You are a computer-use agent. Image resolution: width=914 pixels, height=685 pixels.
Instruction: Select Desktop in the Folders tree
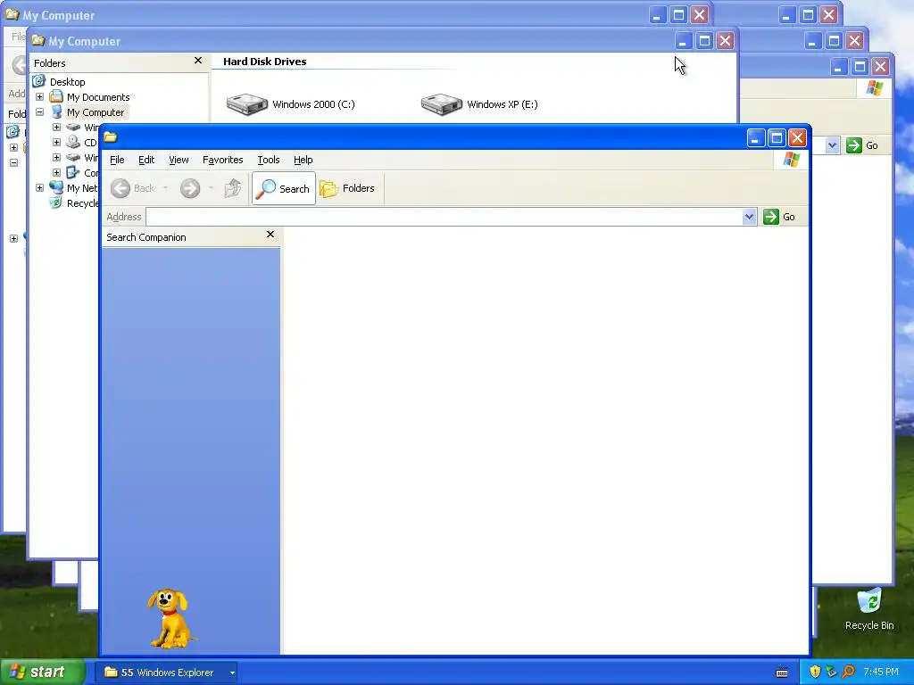[x=68, y=82]
